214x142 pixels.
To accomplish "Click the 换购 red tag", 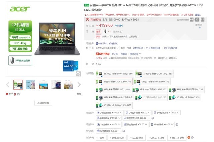I will (98, 36).
